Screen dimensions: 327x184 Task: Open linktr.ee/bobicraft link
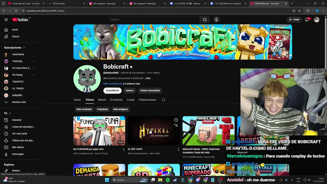click(x=113, y=84)
